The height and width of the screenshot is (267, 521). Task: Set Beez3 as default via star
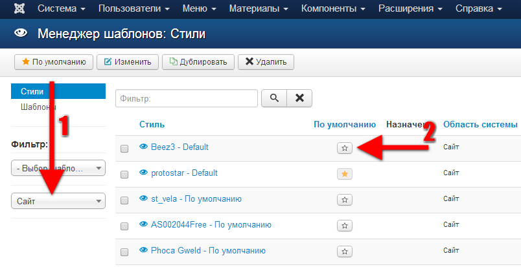tap(345, 148)
